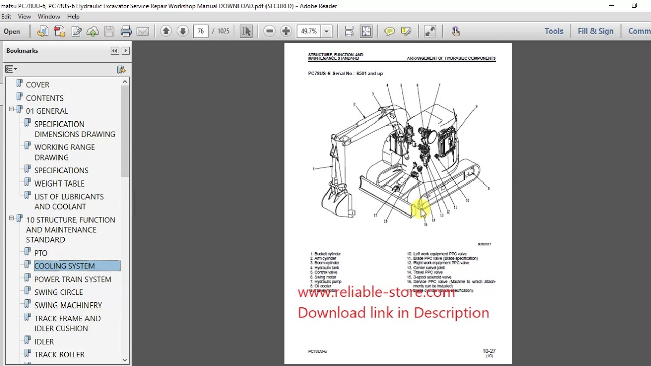Switch to read mode with arrows icon
651x366 pixels.
coord(430,31)
